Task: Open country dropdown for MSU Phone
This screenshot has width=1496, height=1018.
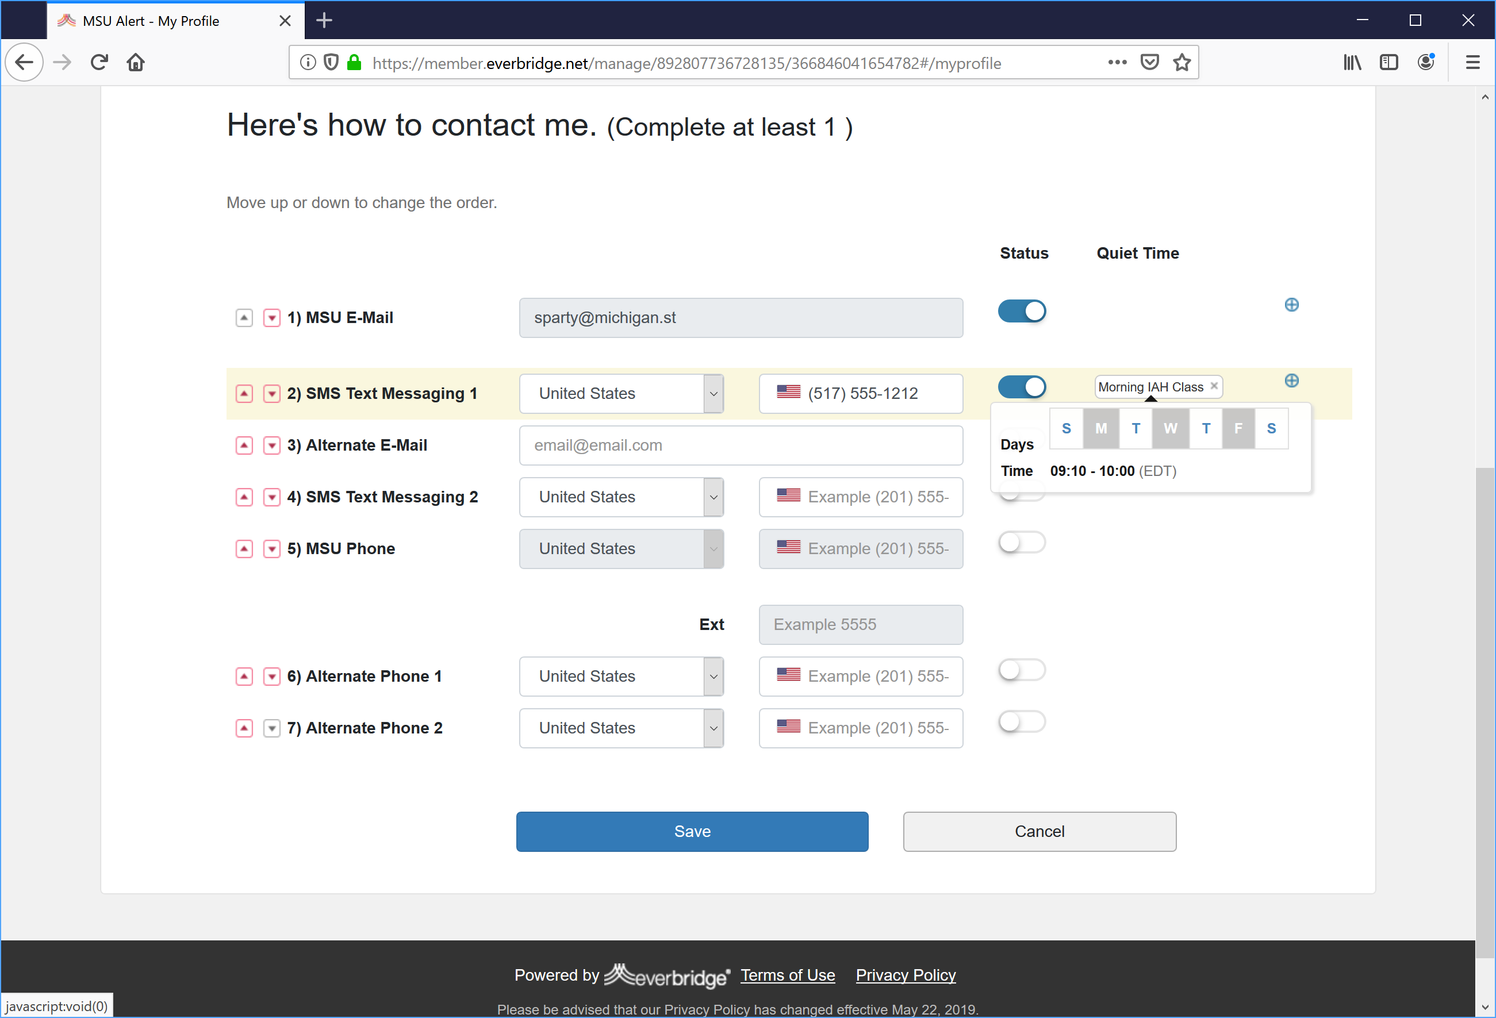Action: coord(622,549)
